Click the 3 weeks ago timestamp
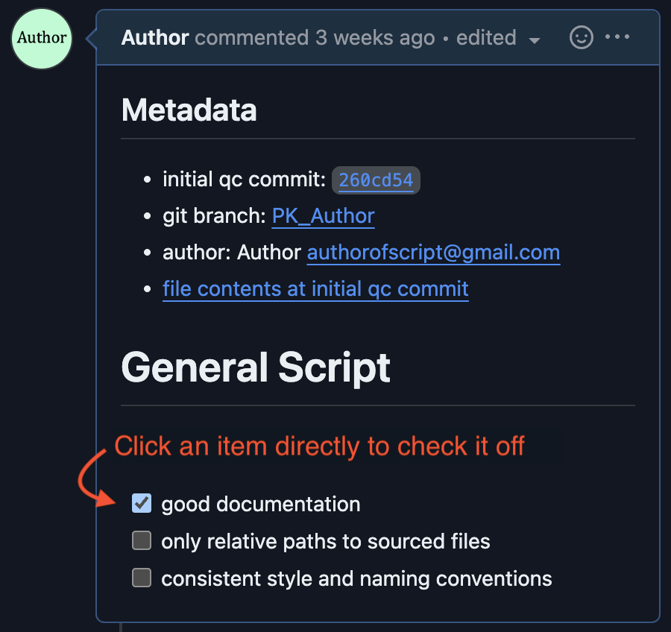The height and width of the screenshot is (632, 671). (375, 38)
